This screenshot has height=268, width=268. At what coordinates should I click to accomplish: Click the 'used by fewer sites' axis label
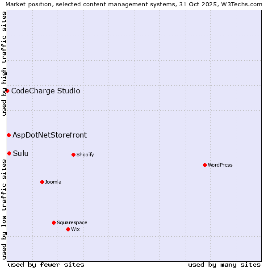coord(46,264)
